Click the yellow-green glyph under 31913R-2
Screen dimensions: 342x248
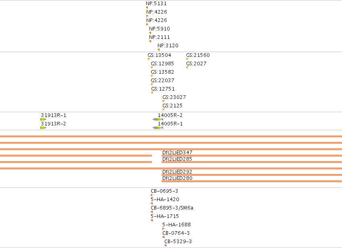[x=43, y=128]
